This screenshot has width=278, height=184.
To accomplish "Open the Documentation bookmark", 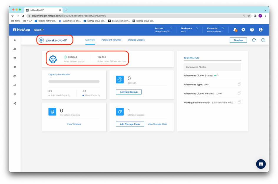I will click(x=119, y=21).
